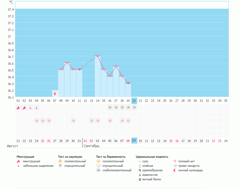Select the light discharge drop on cycle day 04
Viewport: 241px width, 189px height.
point(37,108)
